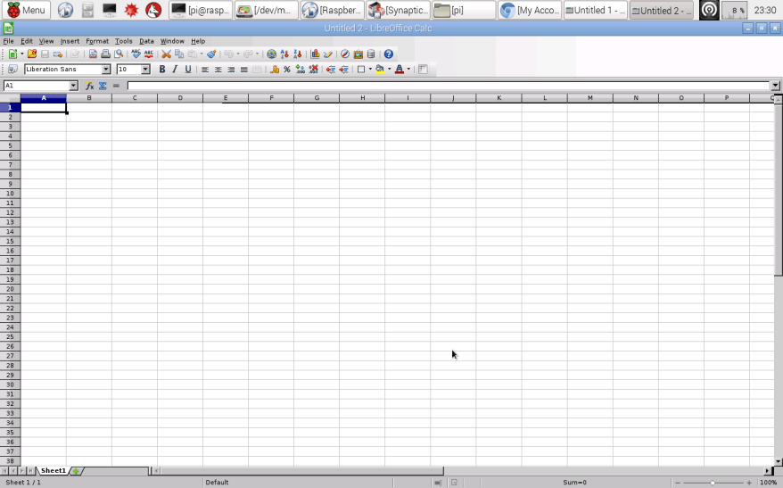
Task: Open Font Color dropdown arrow
Action: pos(408,70)
